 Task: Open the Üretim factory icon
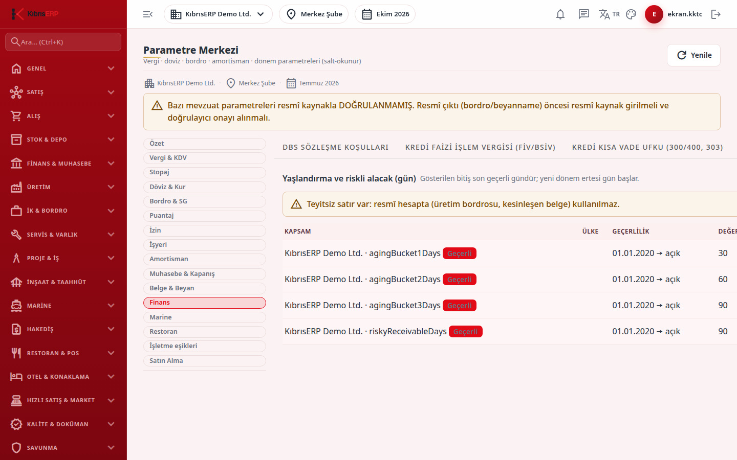coord(16,187)
